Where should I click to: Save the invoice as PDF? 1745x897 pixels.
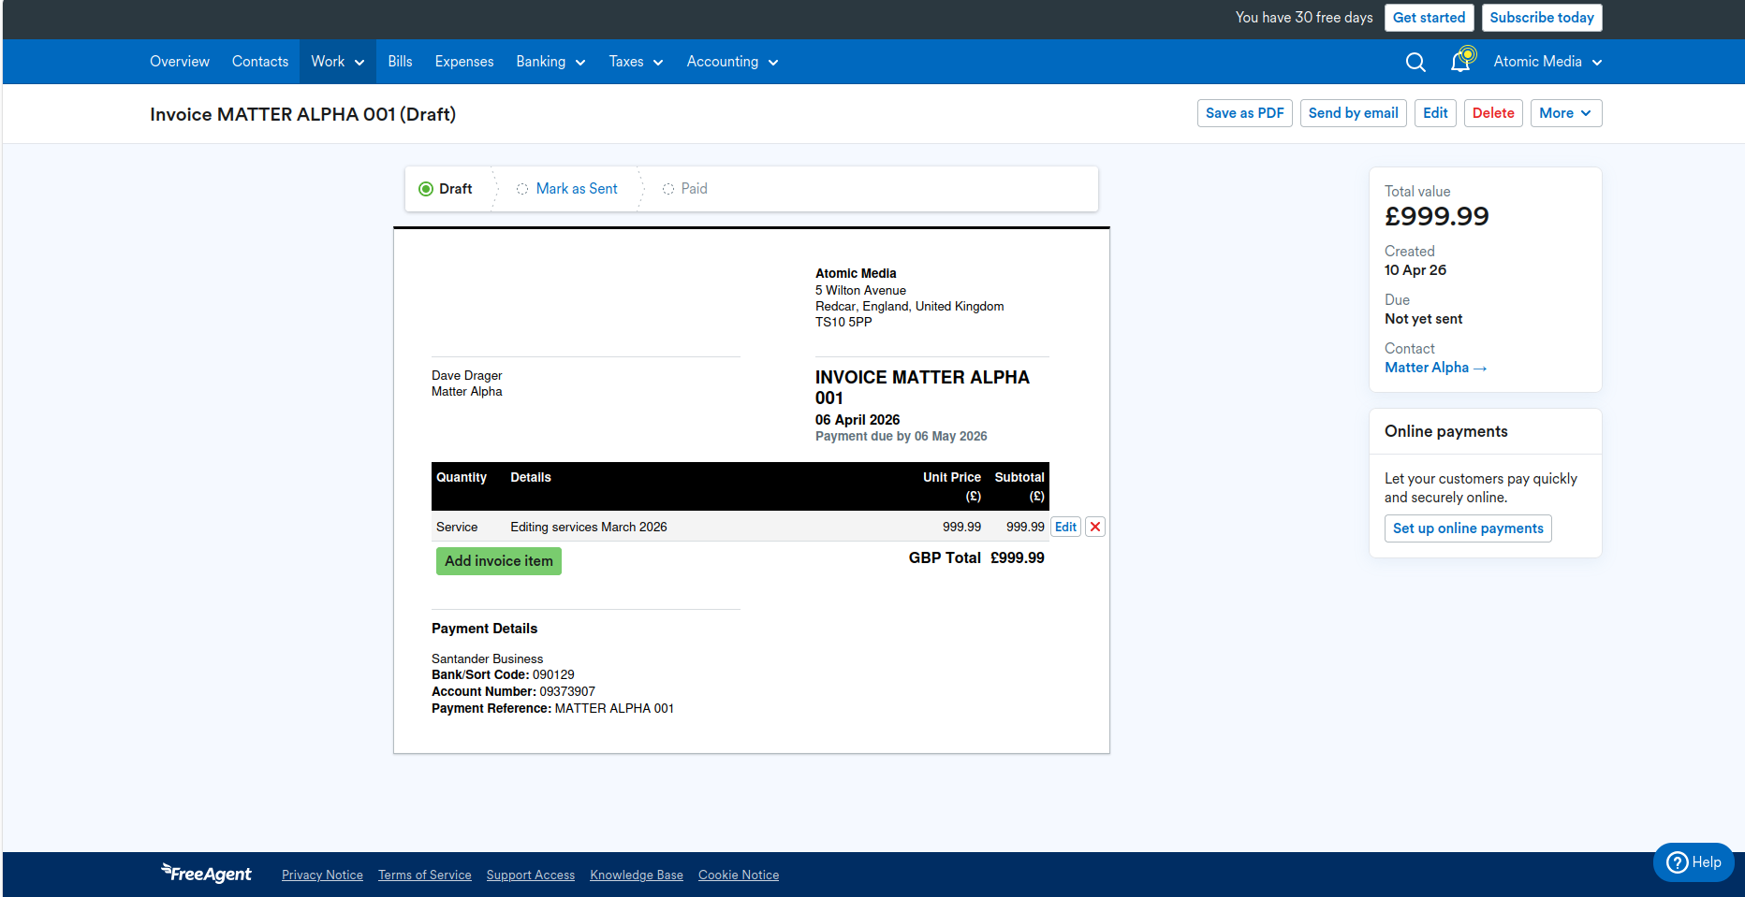(1244, 112)
